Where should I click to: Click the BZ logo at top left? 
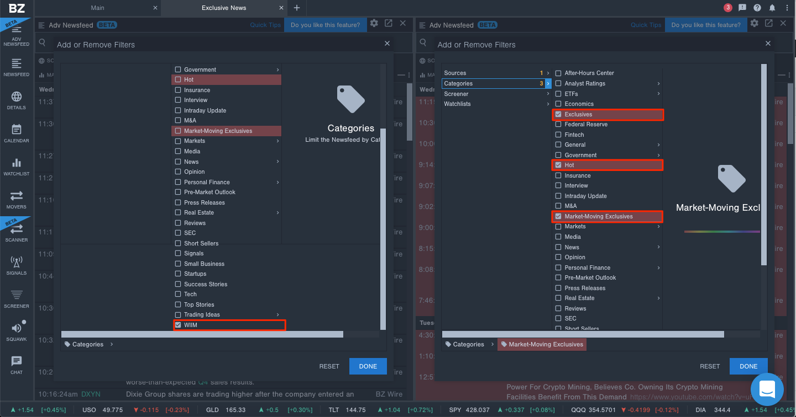point(17,8)
